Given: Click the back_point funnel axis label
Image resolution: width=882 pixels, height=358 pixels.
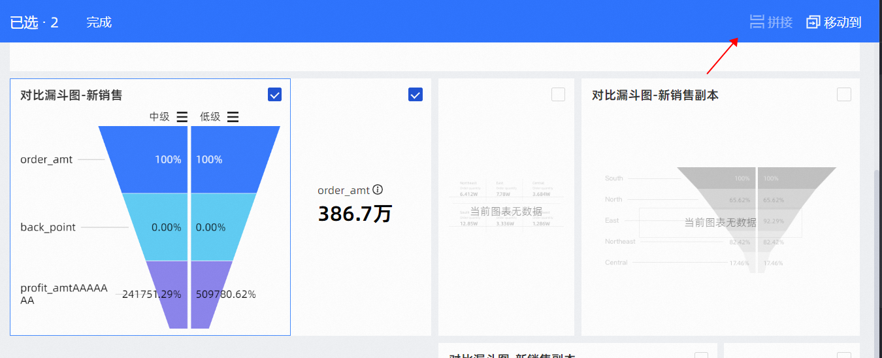Looking at the screenshot, I should [48, 227].
